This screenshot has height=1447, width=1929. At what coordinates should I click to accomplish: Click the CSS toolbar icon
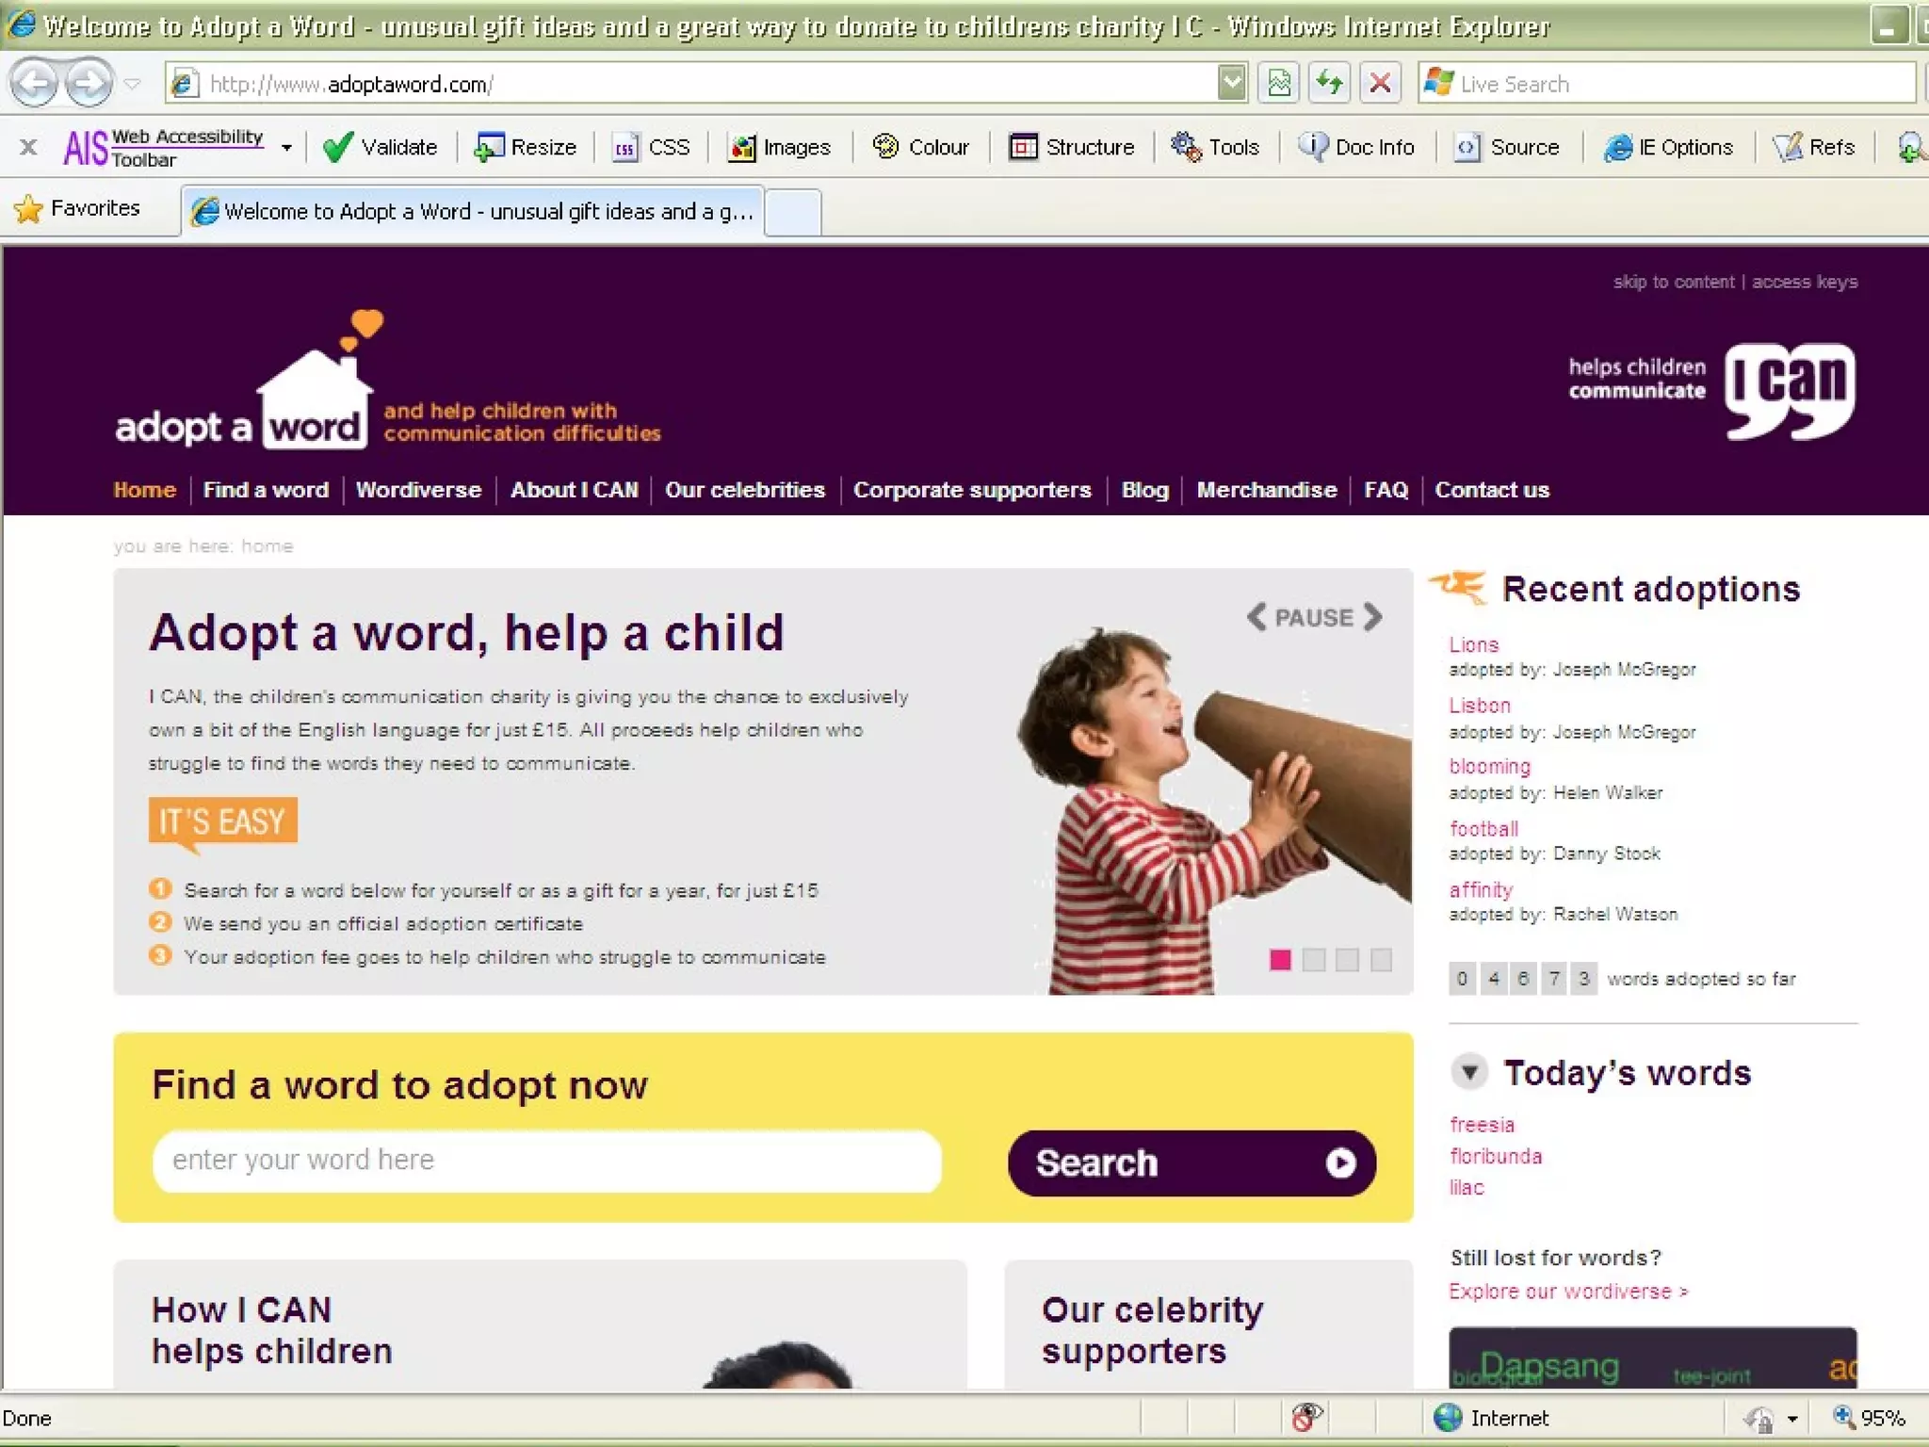click(x=625, y=148)
